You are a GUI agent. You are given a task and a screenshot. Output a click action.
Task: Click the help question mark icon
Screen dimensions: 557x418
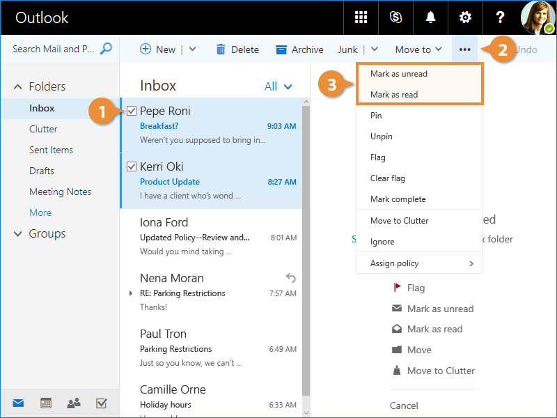point(500,17)
